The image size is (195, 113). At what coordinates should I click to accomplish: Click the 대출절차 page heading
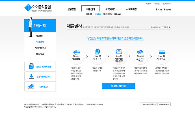pos(74,26)
